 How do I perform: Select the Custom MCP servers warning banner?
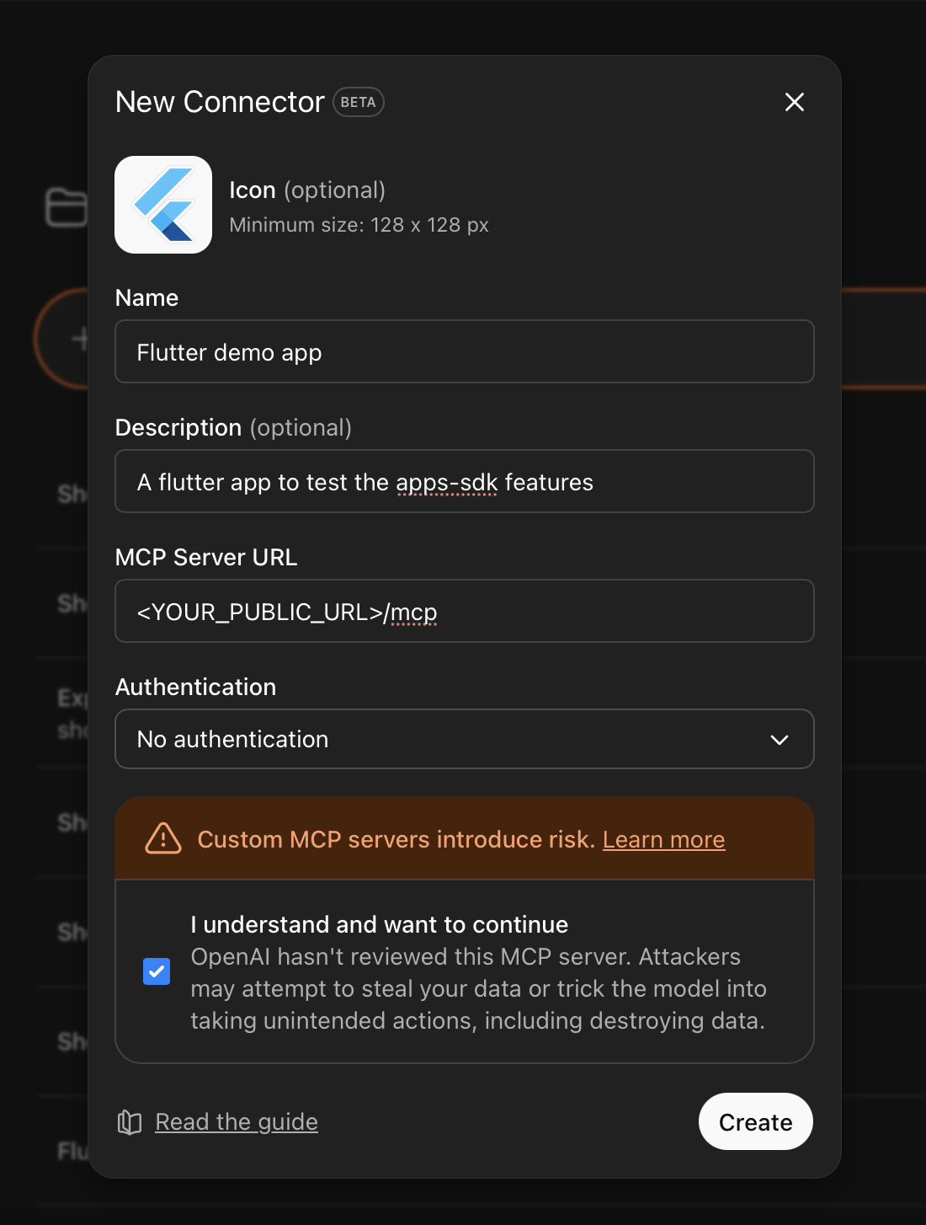click(464, 838)
